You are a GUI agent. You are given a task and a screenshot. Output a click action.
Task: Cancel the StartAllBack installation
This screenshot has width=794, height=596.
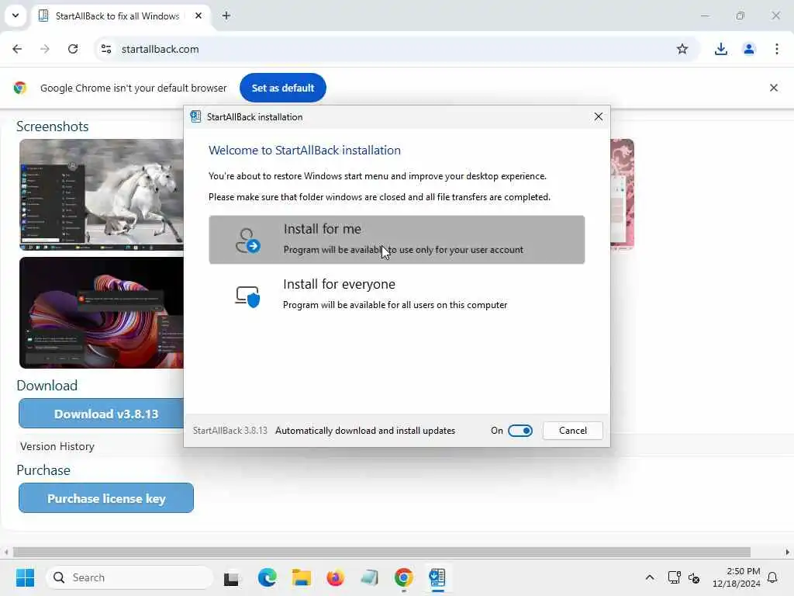573,430
